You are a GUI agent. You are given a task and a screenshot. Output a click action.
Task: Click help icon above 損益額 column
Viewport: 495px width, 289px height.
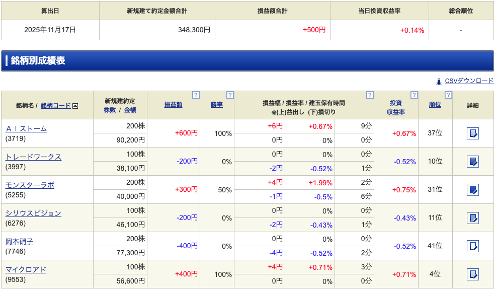click(x=196, y=95)
